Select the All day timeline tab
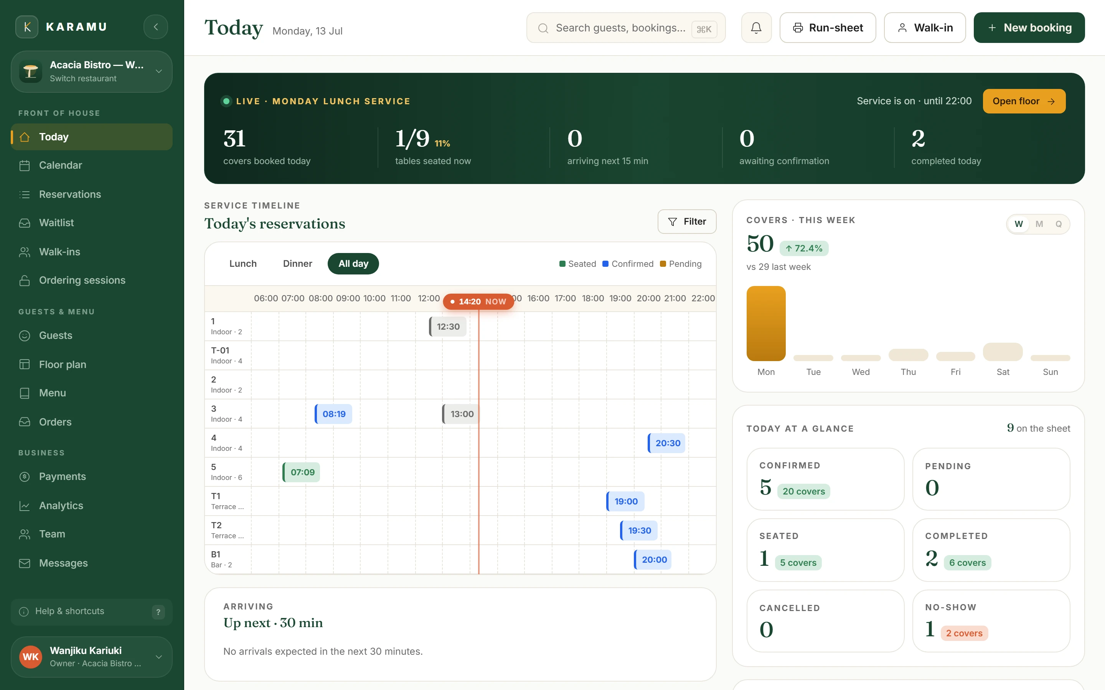This screenshot has width=1105, height=690. point(353,264)
